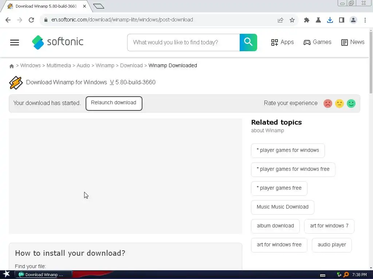Click the Softonic logo

[x=58, y=42]
